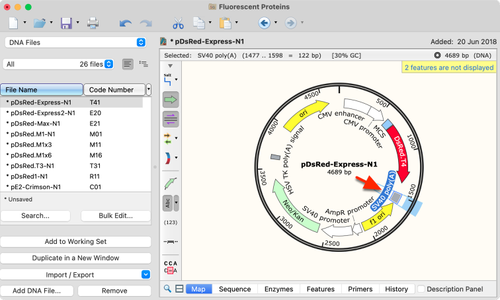Click the New file icon
This screenshot has width=500, height=300.
point(13,23)
